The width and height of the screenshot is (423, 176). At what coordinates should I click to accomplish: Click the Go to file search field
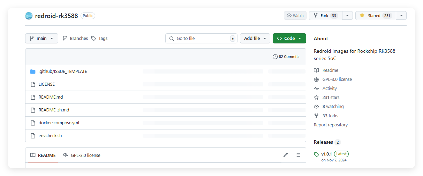pos(201,39)
